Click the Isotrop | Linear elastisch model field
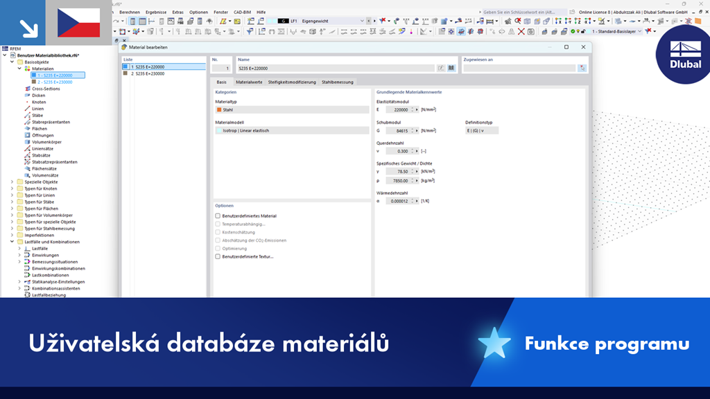The height and width of the screenshot is (399, 710). [292, 131]
